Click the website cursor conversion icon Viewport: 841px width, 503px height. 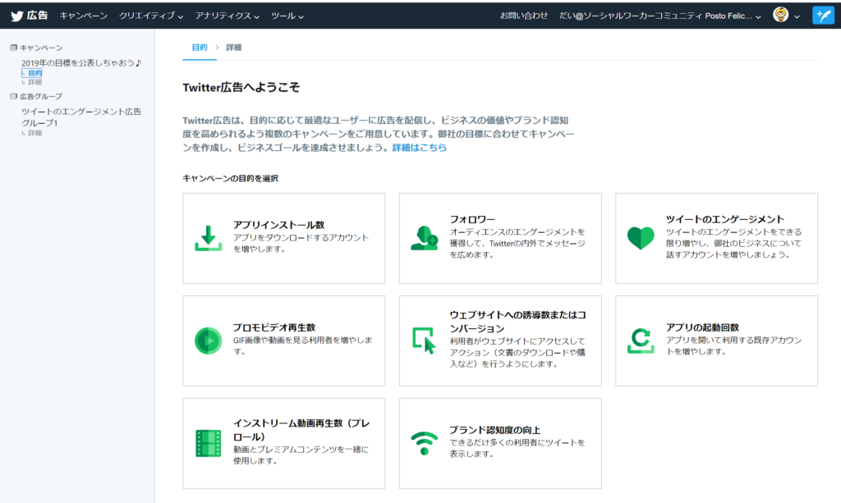pyautogui.click(x=425, y=341)
